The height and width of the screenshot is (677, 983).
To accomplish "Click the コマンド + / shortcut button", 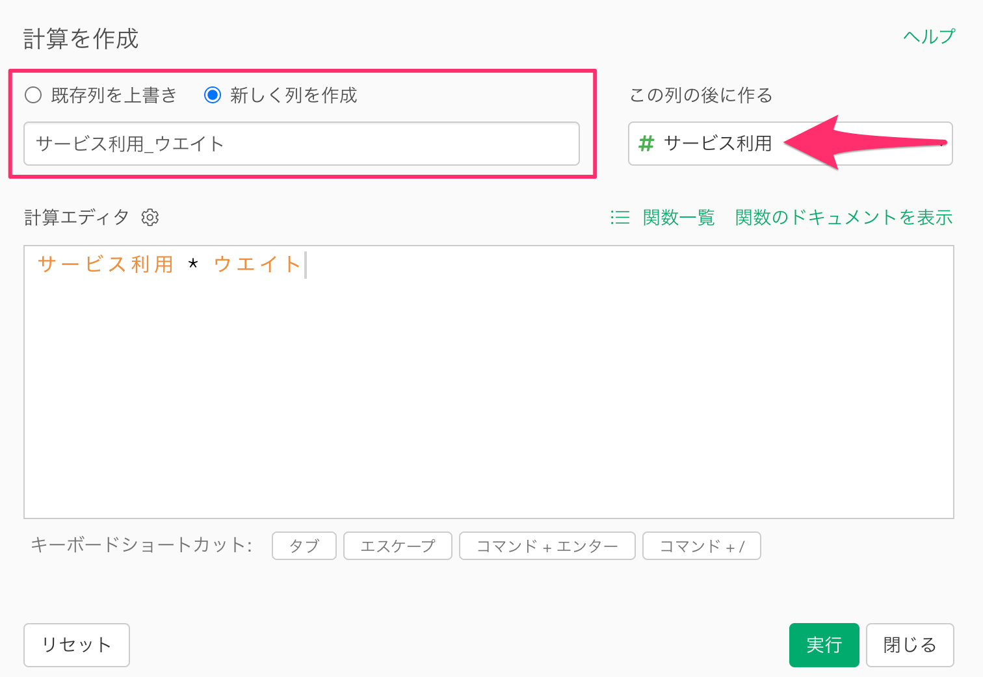I will pyautogui.click(x=701, y=546).
